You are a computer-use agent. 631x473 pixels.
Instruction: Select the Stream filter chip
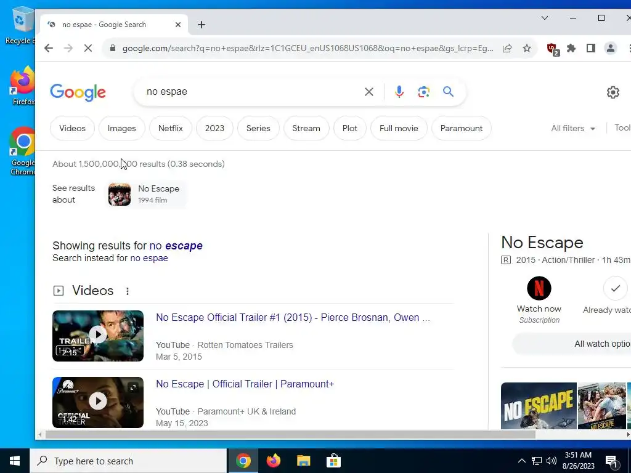tap(306, 128)
